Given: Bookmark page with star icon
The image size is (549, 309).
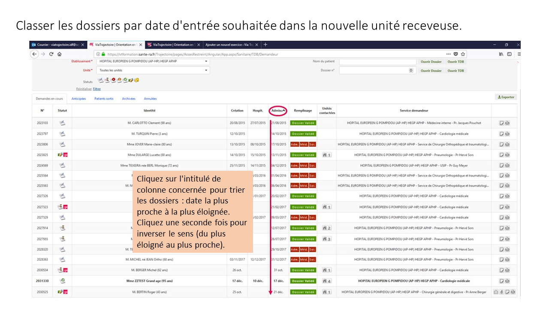Looking at the screenshot, I should 463,54.
